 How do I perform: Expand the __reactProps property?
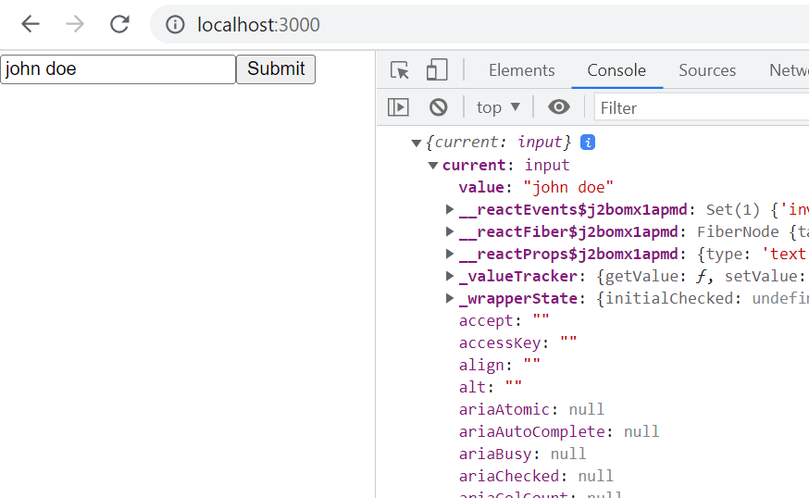(x=450, y=254)
